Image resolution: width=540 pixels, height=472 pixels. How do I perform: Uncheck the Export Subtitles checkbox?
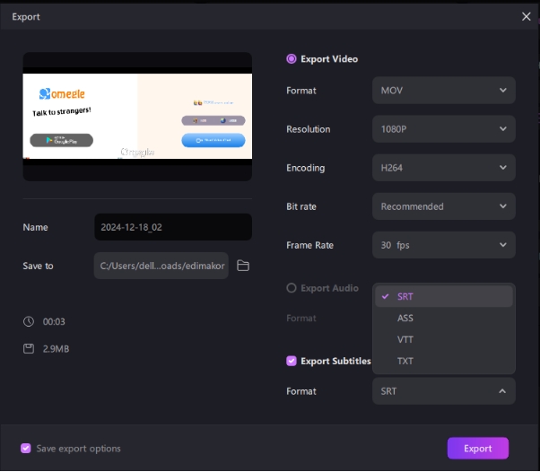point(292,361)
